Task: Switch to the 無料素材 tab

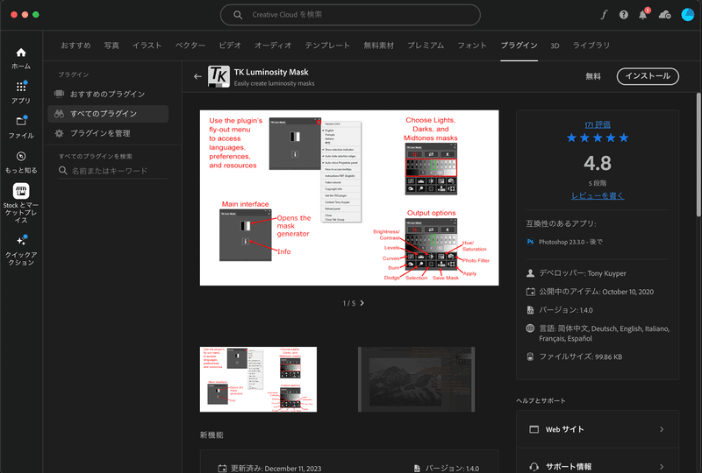Action: 379,46
